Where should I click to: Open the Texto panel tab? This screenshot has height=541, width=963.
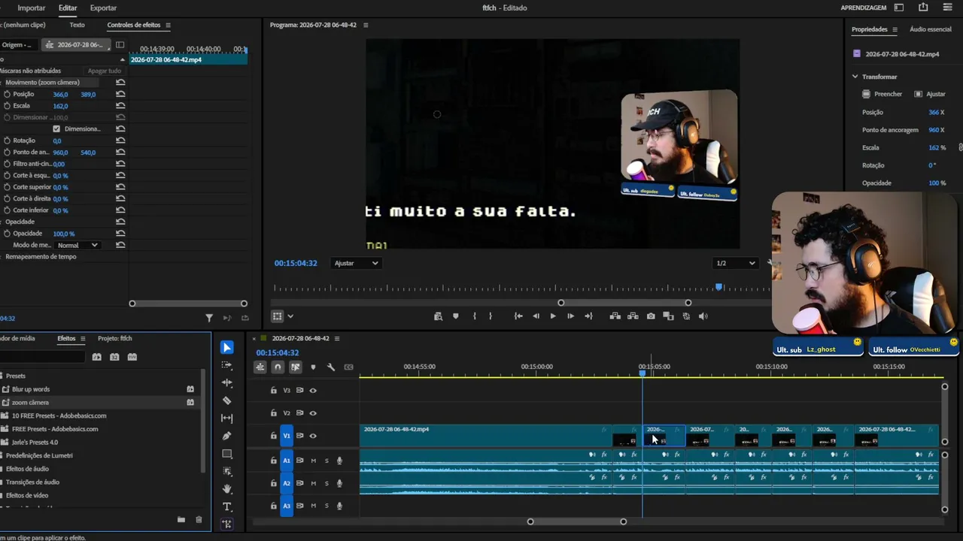coord(77,25)
